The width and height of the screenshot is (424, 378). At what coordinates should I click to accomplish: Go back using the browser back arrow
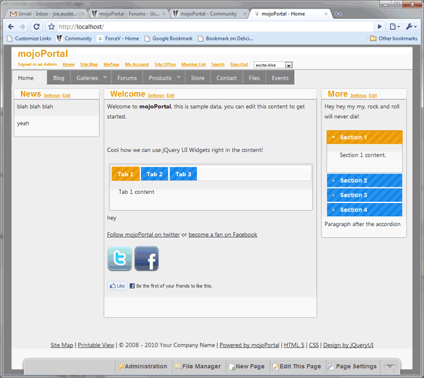(11, 27)
